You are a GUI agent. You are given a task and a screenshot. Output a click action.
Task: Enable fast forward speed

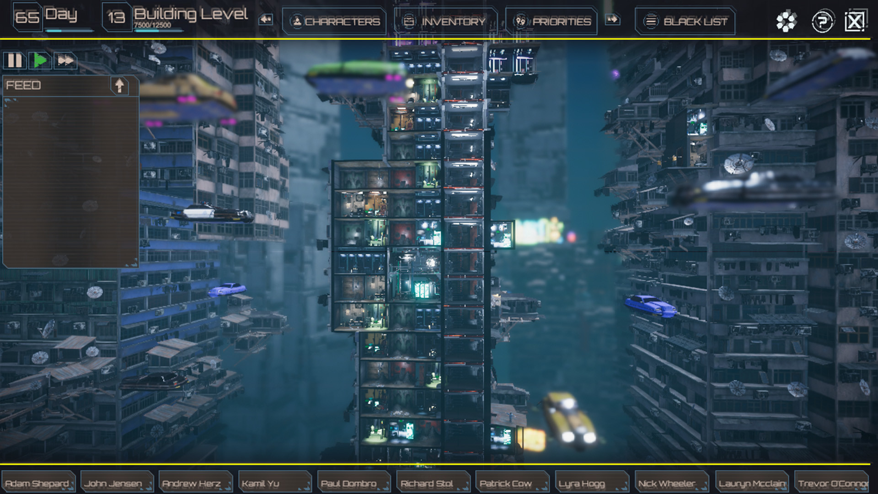click(x=65, y=60)
